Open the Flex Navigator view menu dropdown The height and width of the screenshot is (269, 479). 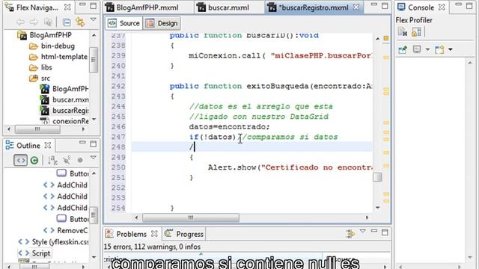(93, 20)
